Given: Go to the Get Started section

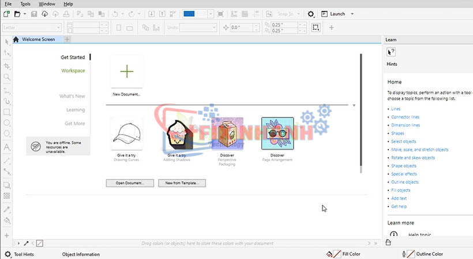Looking at the screenshot, I should pyautogui.click(x=73, y=57).
